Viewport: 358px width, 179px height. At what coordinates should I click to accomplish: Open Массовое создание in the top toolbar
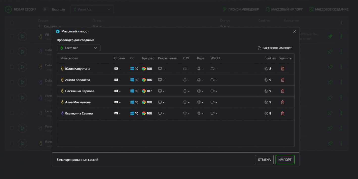point(329,9)
